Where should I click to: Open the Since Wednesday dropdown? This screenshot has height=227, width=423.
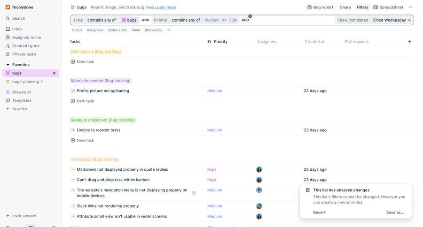pyautogui.click(x=392, y=20)
